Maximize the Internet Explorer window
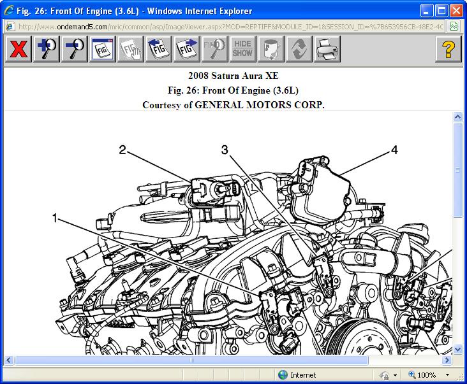467x384 pixels. tap(441, 11)
